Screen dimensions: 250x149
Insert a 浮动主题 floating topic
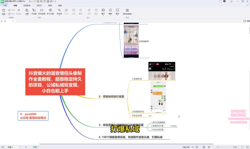pos(42,11)
